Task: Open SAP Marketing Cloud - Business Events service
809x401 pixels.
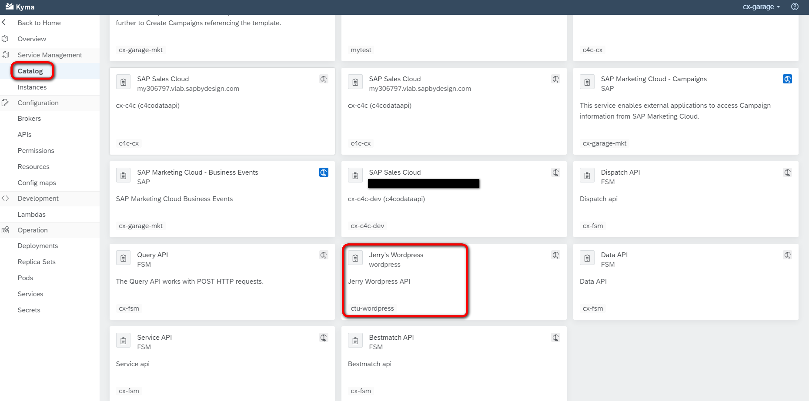Action: [197, 172]
